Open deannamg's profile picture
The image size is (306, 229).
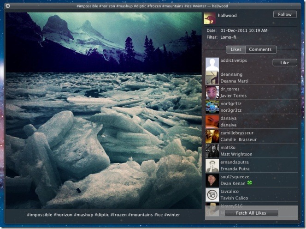coord(212,78)
